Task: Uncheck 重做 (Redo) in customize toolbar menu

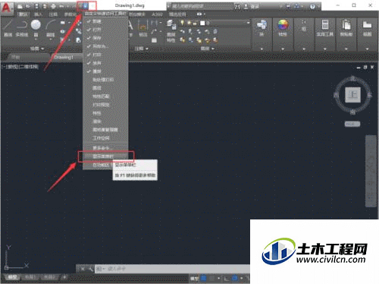Action: [x=105, y=71]
